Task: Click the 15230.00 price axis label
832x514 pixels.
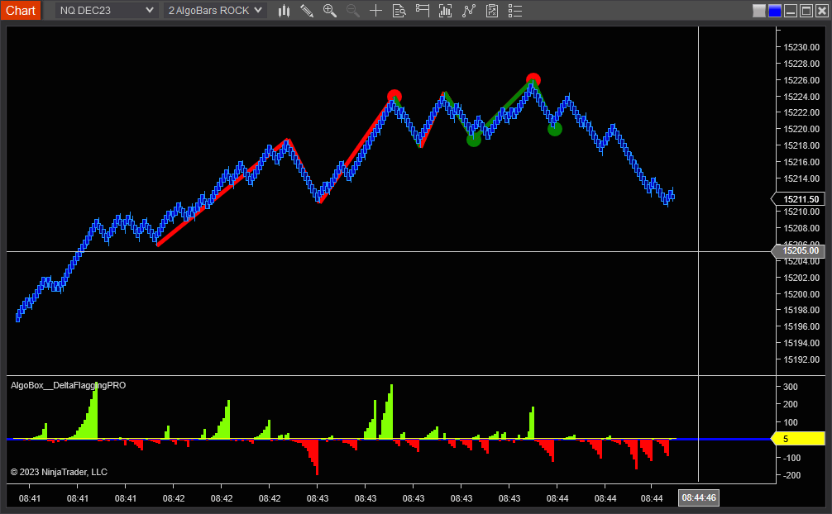Action: 801,47
